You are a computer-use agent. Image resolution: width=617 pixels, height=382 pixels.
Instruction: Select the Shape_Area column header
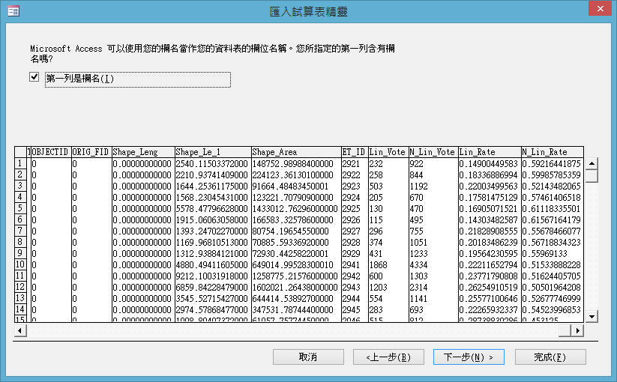[295, 152]
